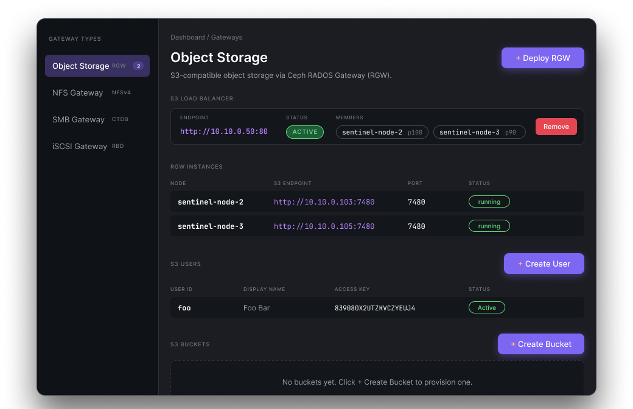The image size is (633, 409).
Task: Click the sentinel-node-2 member chip
Action: tap(382, 132)
